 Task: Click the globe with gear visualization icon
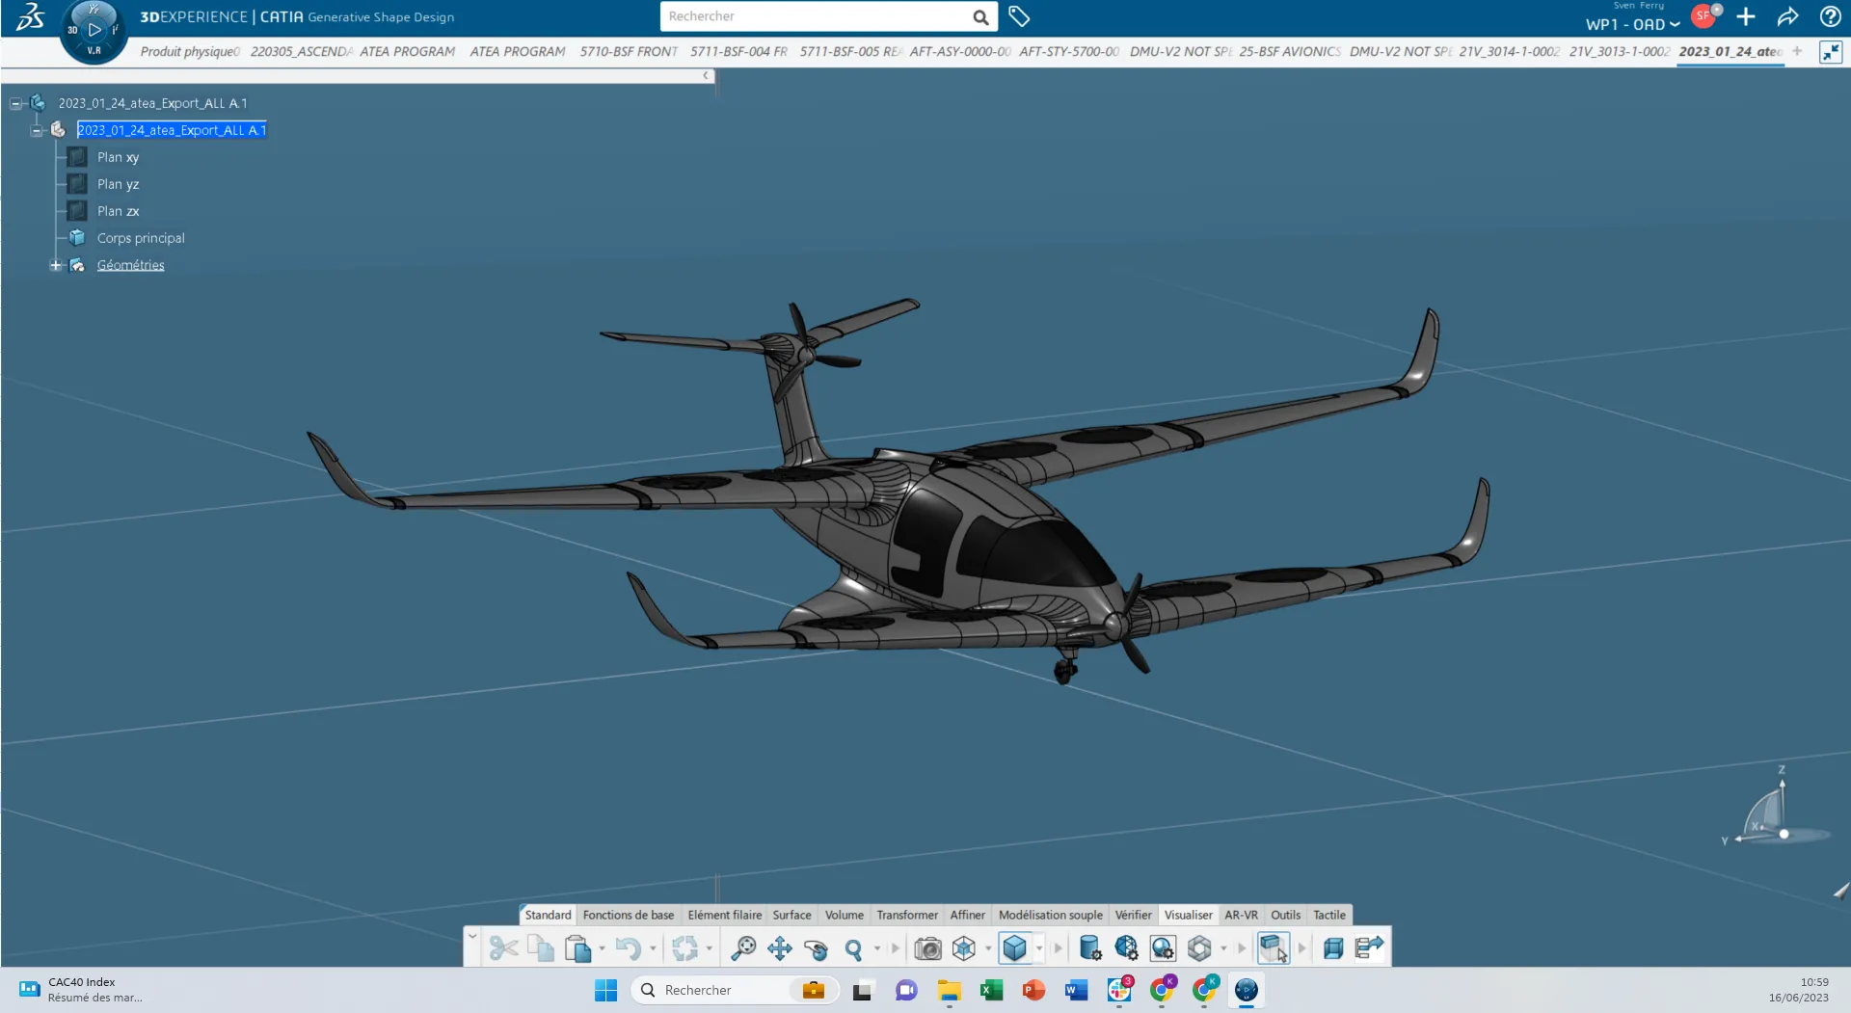pyautogui.click(x=1163, y=948)
